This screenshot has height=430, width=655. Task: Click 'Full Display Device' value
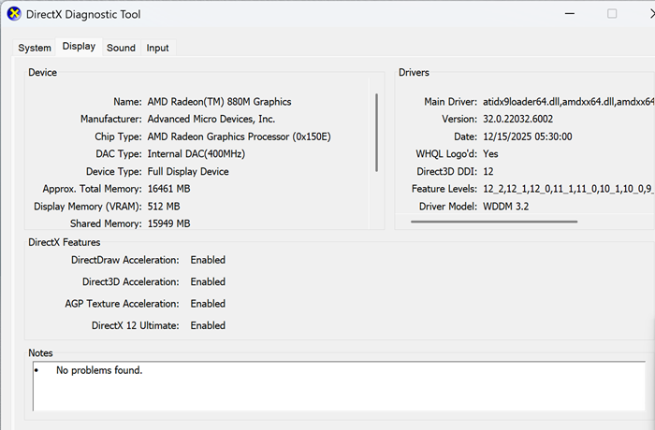coord(188,172)
